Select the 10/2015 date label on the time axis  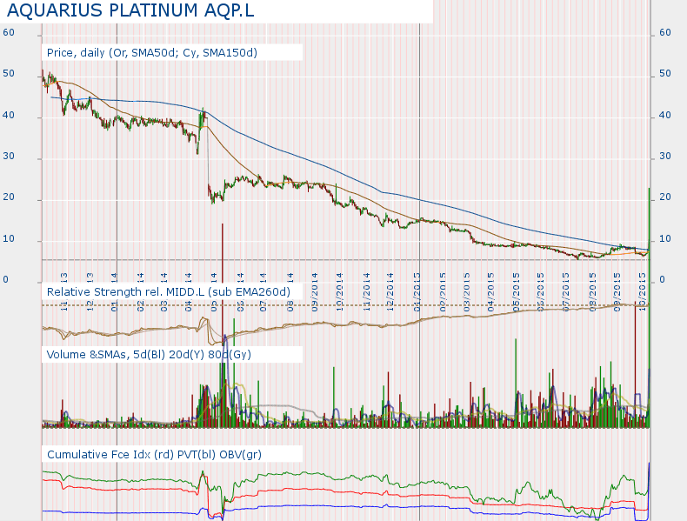pyautogui.click(x=643, y=292)
